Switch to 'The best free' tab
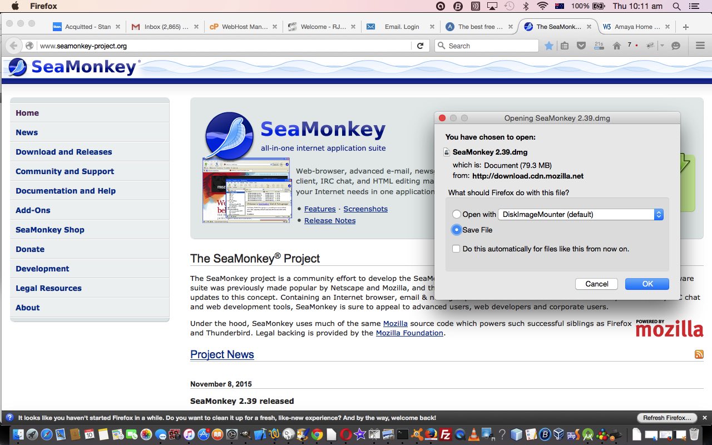The width and height of the screenshot is (712, 445). (480, 27)
